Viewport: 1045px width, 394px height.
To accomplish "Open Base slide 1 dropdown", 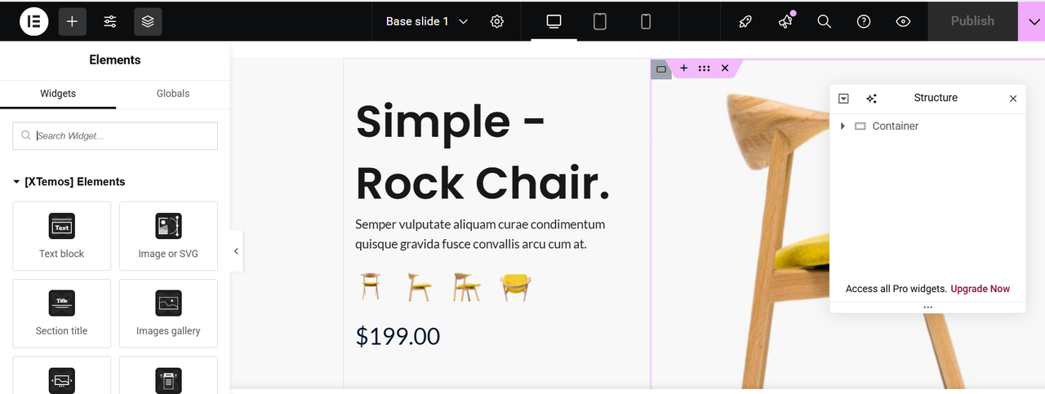I will pyautogui.click(x=427, y=21).
